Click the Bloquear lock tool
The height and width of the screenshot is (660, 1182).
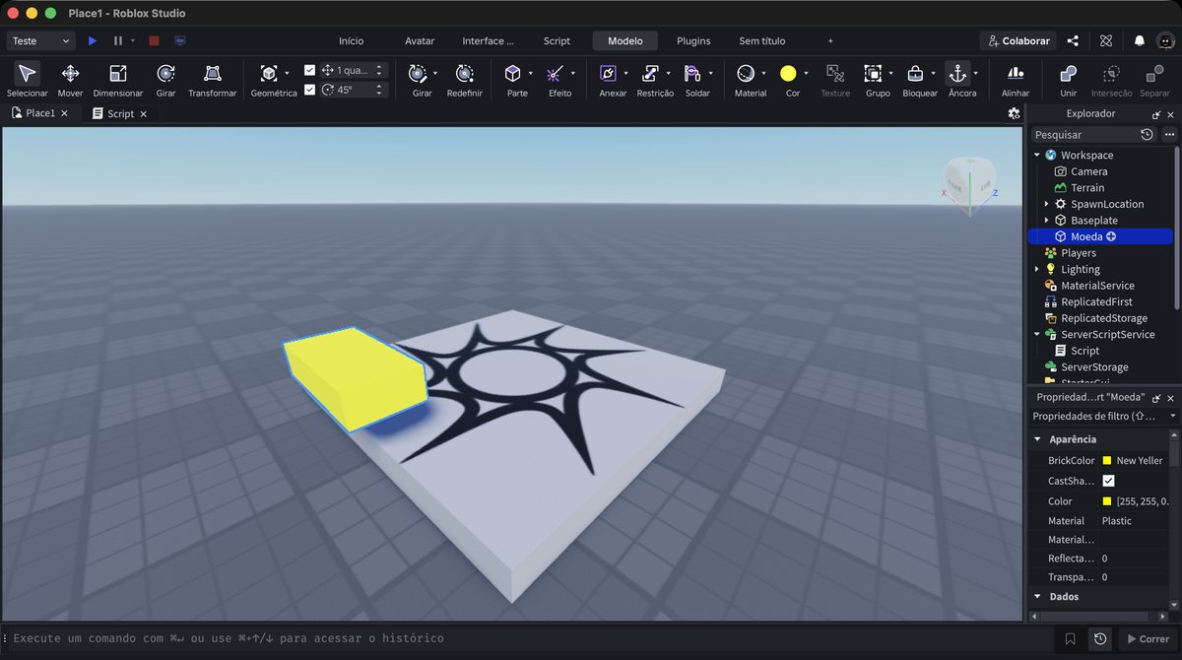[x=915, y=74]
